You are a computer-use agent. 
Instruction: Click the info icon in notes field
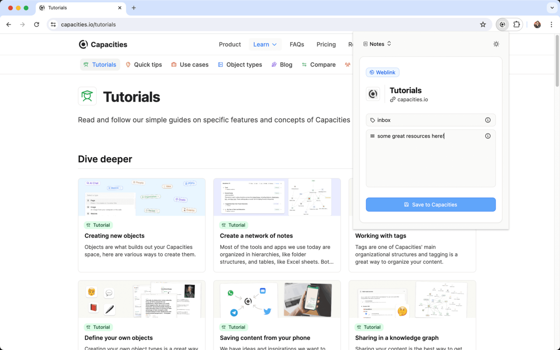pos(488,136)
